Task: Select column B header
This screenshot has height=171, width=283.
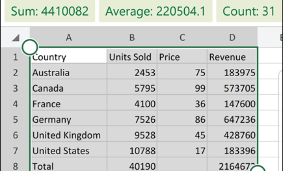Action: point(132,38)
